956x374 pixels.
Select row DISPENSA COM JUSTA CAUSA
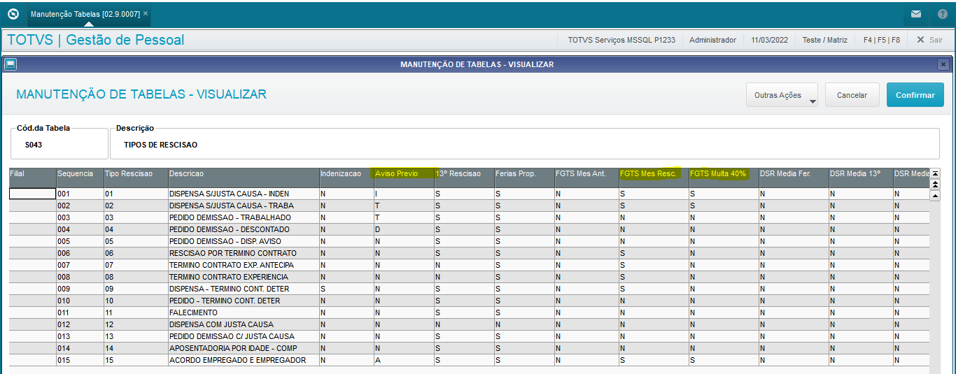469,324
